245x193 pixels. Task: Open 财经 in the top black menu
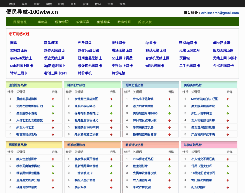[x=12, y=4]
